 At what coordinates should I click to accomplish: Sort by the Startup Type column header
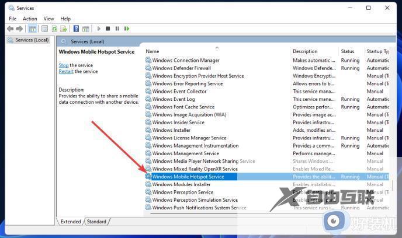(377, 51)
